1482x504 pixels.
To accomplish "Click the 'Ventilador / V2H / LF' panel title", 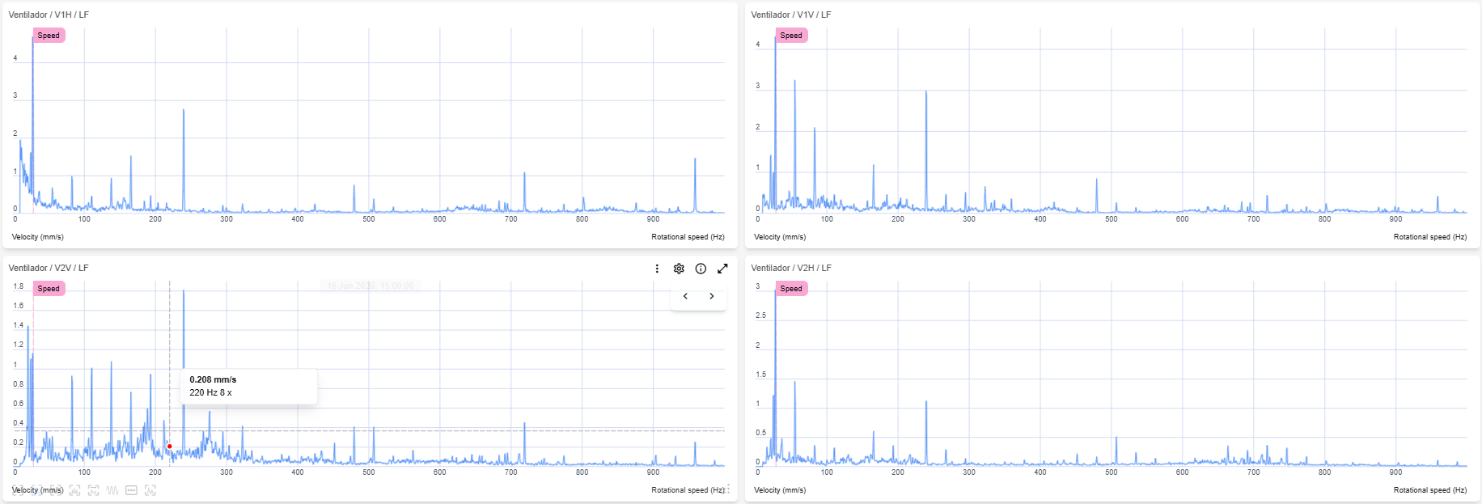I will [790, 268].
